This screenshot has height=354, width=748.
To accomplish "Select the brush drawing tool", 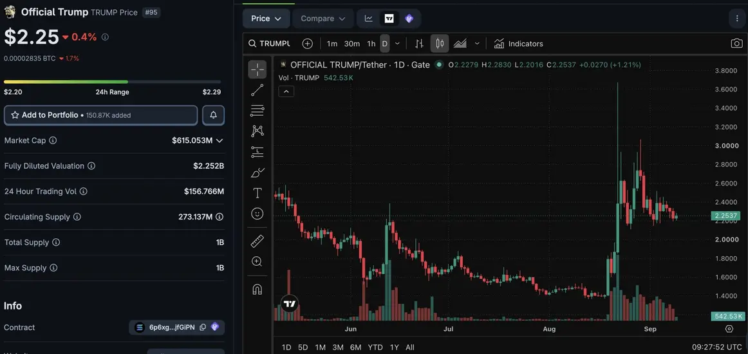I will [x=257, y=172].
